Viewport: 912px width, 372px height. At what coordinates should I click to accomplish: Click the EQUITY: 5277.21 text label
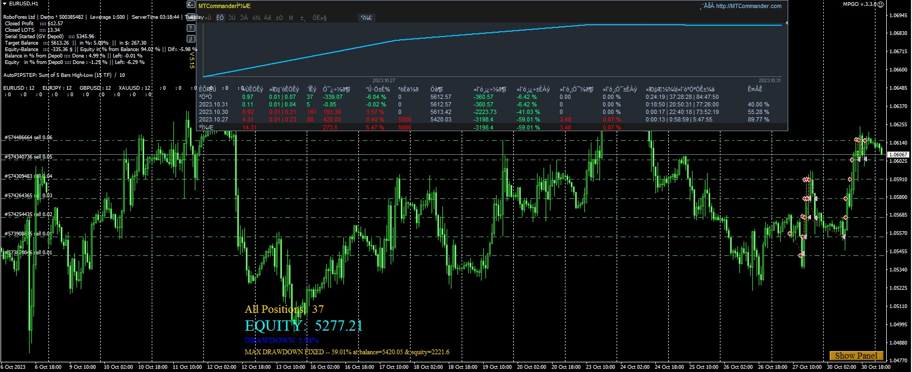coord(303,326)
